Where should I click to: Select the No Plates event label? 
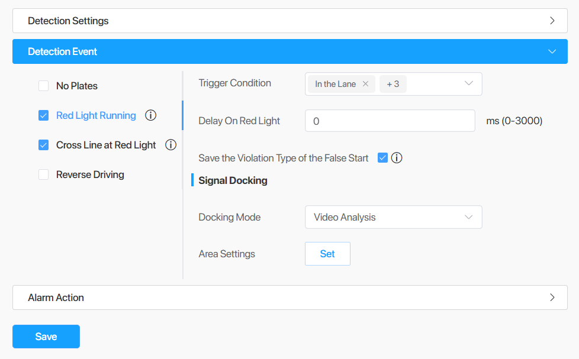coord(77,86)
